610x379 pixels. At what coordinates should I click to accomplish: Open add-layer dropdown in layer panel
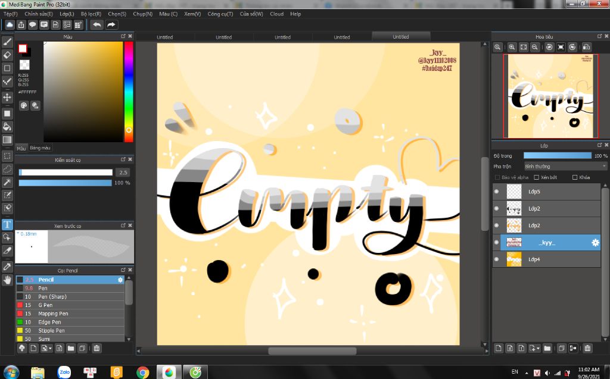534,348
